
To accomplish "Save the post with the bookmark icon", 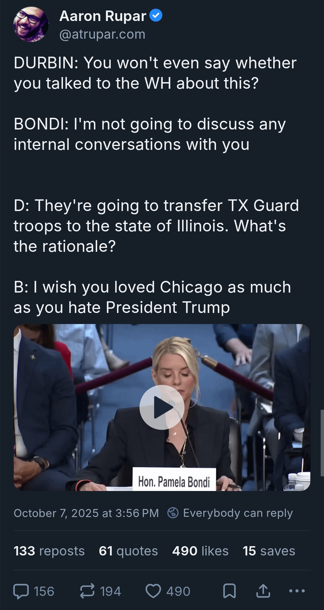I will click(229, 591).
